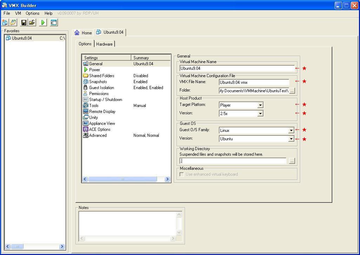Click the Working Directory input field

point(233,161)
